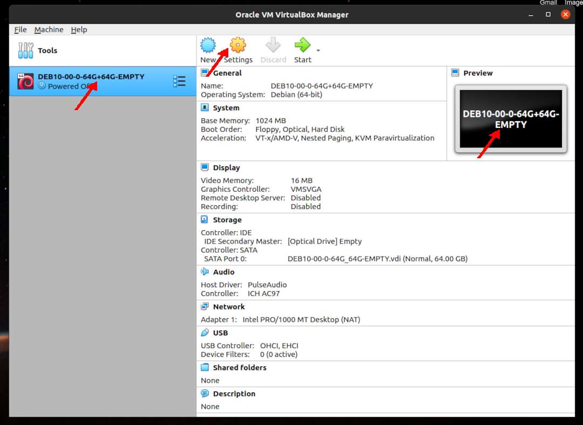
Task: Click the Preview panel monitor icon
Action: (x=455, y=72)
